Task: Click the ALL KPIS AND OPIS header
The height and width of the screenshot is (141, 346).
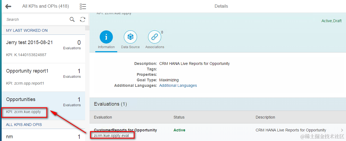Action: pyautogui.click(x=24, y=125)
